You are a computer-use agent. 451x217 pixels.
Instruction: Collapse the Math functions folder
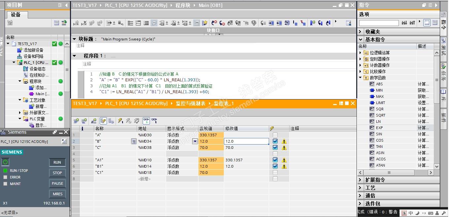(x=360, y=78)
